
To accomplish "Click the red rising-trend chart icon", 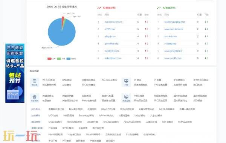I will point(99,8).
